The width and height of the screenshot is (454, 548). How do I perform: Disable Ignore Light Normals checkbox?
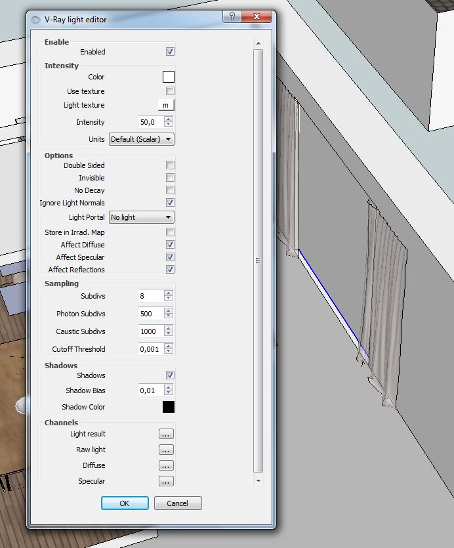tap(170, 203)
